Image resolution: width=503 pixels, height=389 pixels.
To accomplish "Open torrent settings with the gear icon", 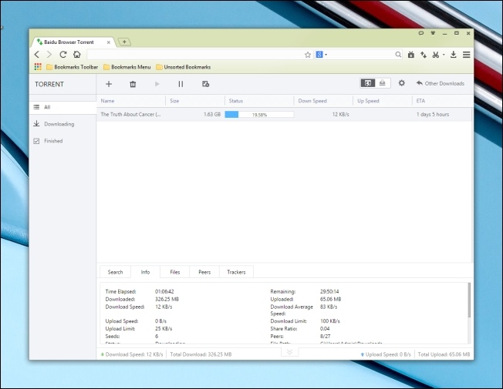I will [402, 83].
